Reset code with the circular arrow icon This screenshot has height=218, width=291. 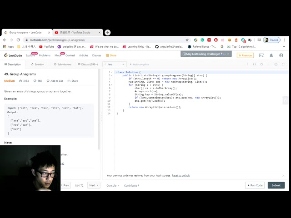pos(261,64)
